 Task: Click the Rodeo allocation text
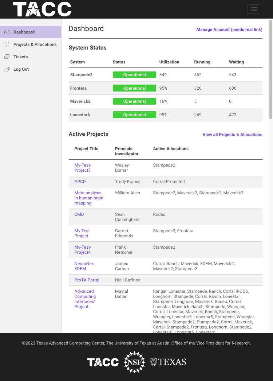[x=159, y=214]
